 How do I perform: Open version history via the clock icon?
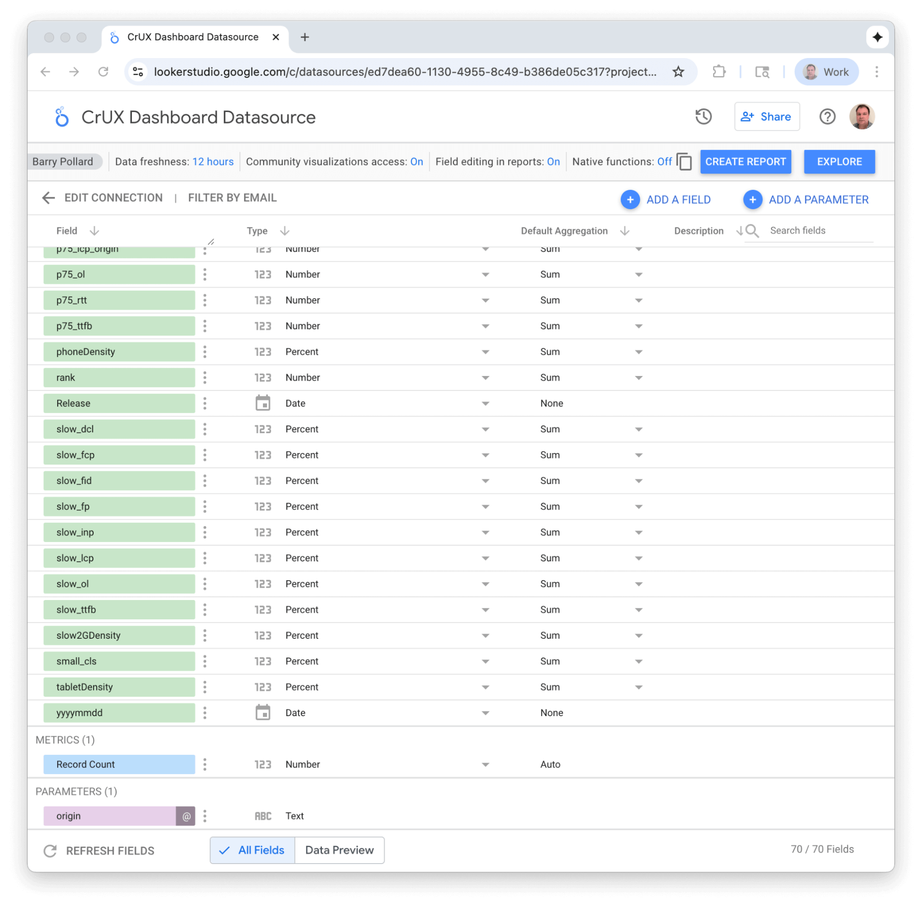pos(704,117)
